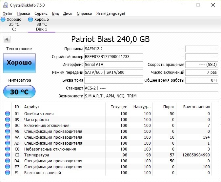
Task: Select the Часы работы attribute row
Action: [x=108, y=120]
